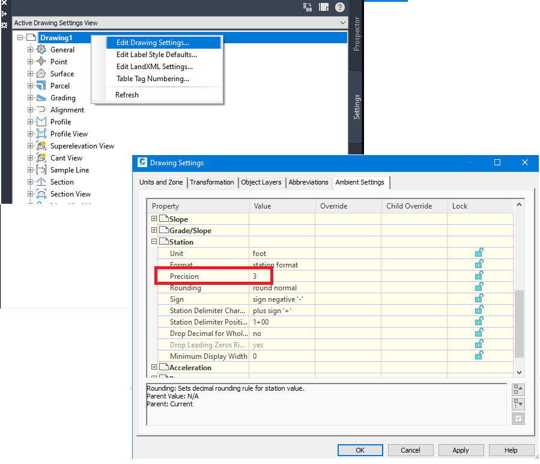Viewport: 540px width, 464px height.
Task: Click the panel view toggle icon beside help
Action: coord(324,7)
